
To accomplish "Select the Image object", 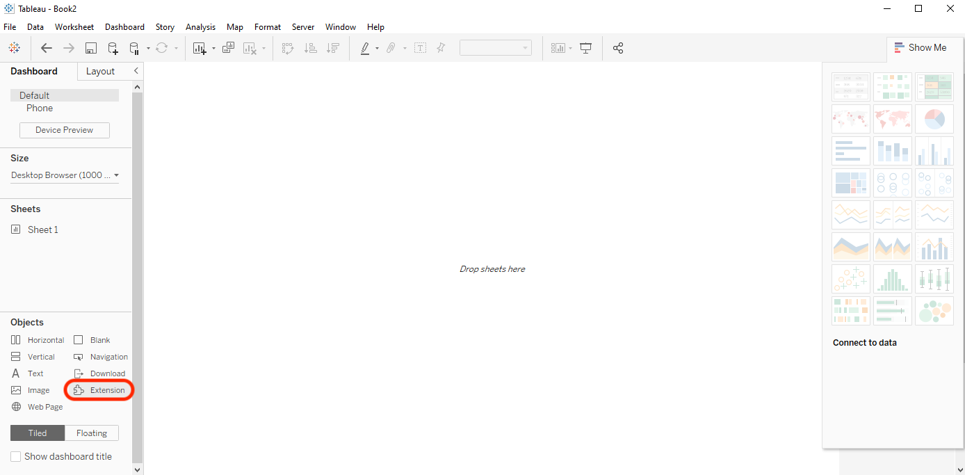I will point(31,390).
